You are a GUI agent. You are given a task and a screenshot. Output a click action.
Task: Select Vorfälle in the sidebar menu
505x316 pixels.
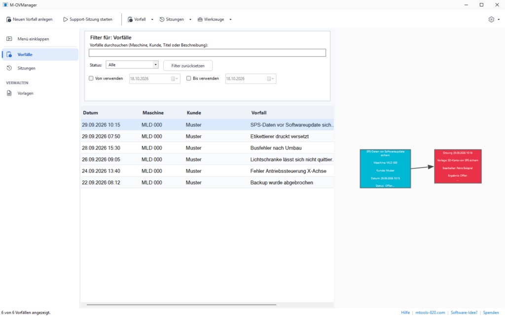tap(40, 55)
